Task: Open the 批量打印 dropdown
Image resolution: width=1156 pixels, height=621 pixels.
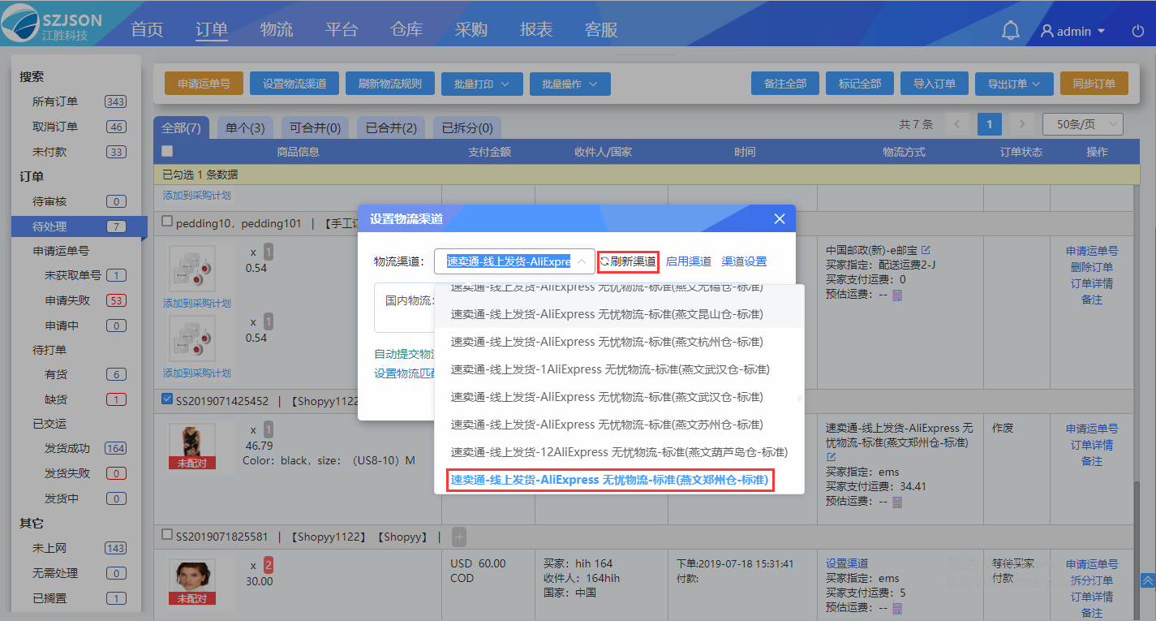Action: [x=482, y=84]
